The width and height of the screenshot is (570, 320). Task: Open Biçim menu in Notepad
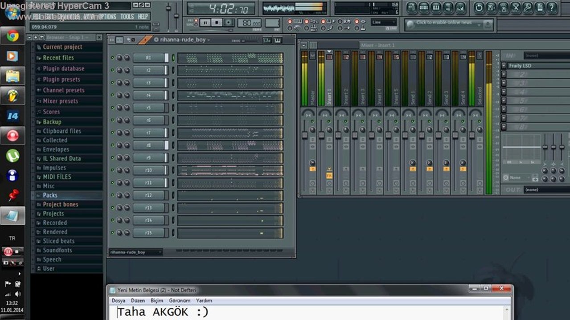[156, 300]
